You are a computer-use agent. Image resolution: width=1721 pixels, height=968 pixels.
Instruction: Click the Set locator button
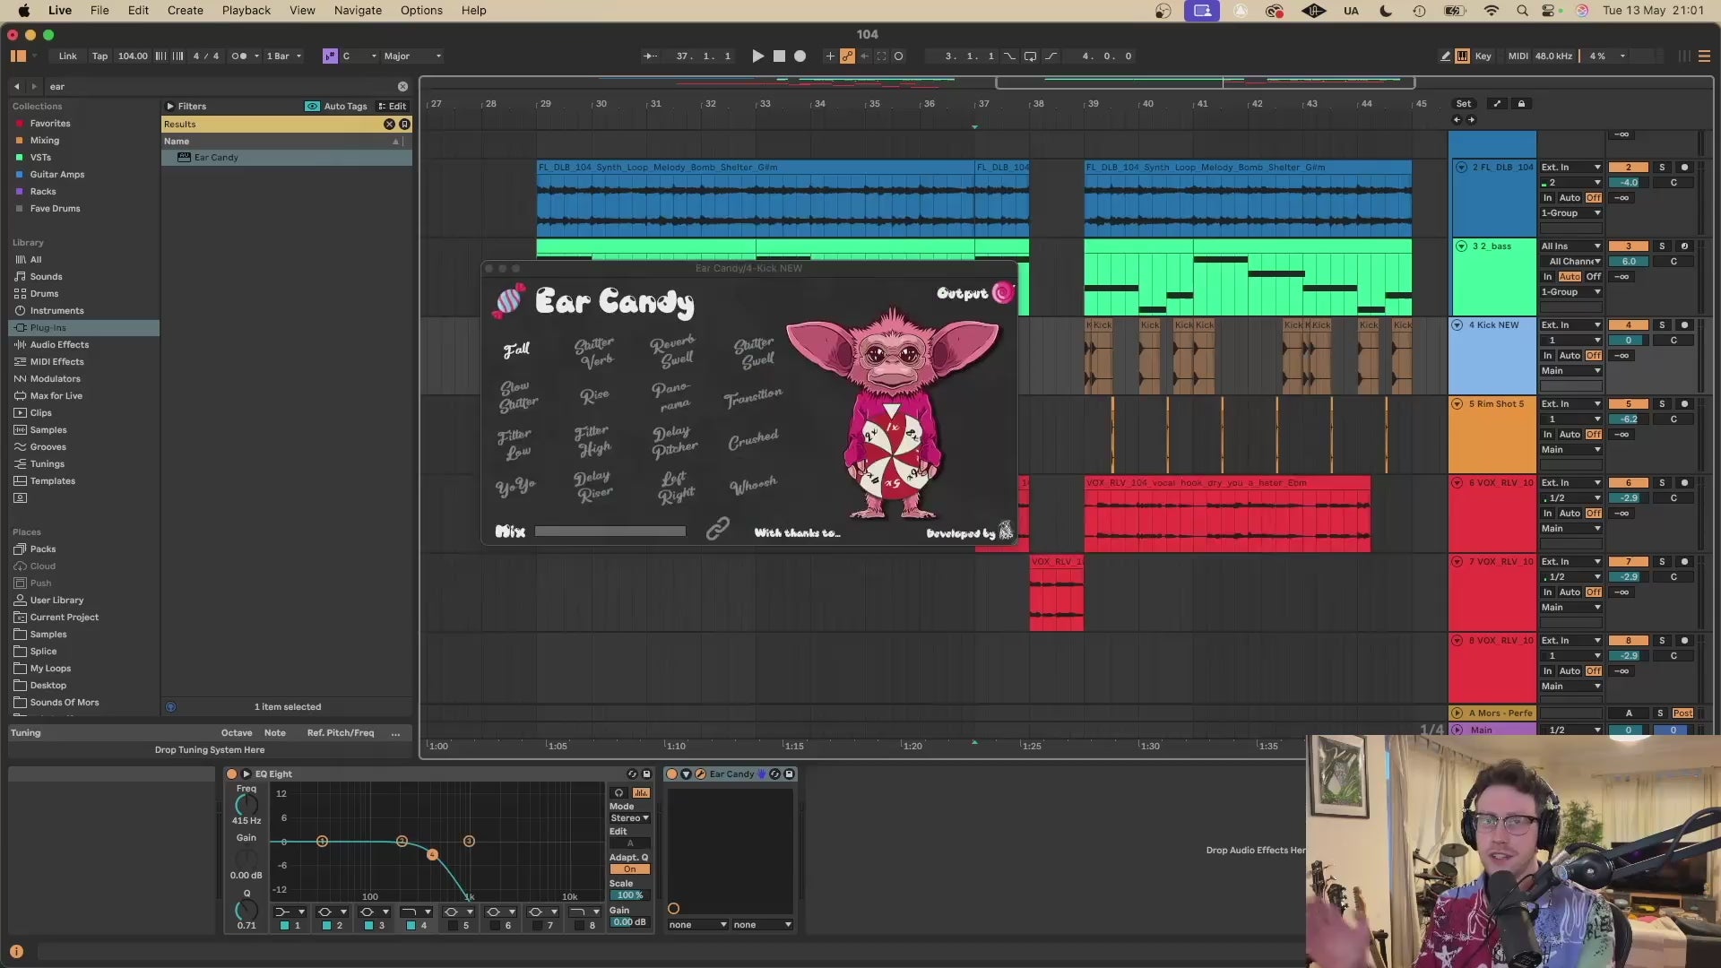[1464, 104]
